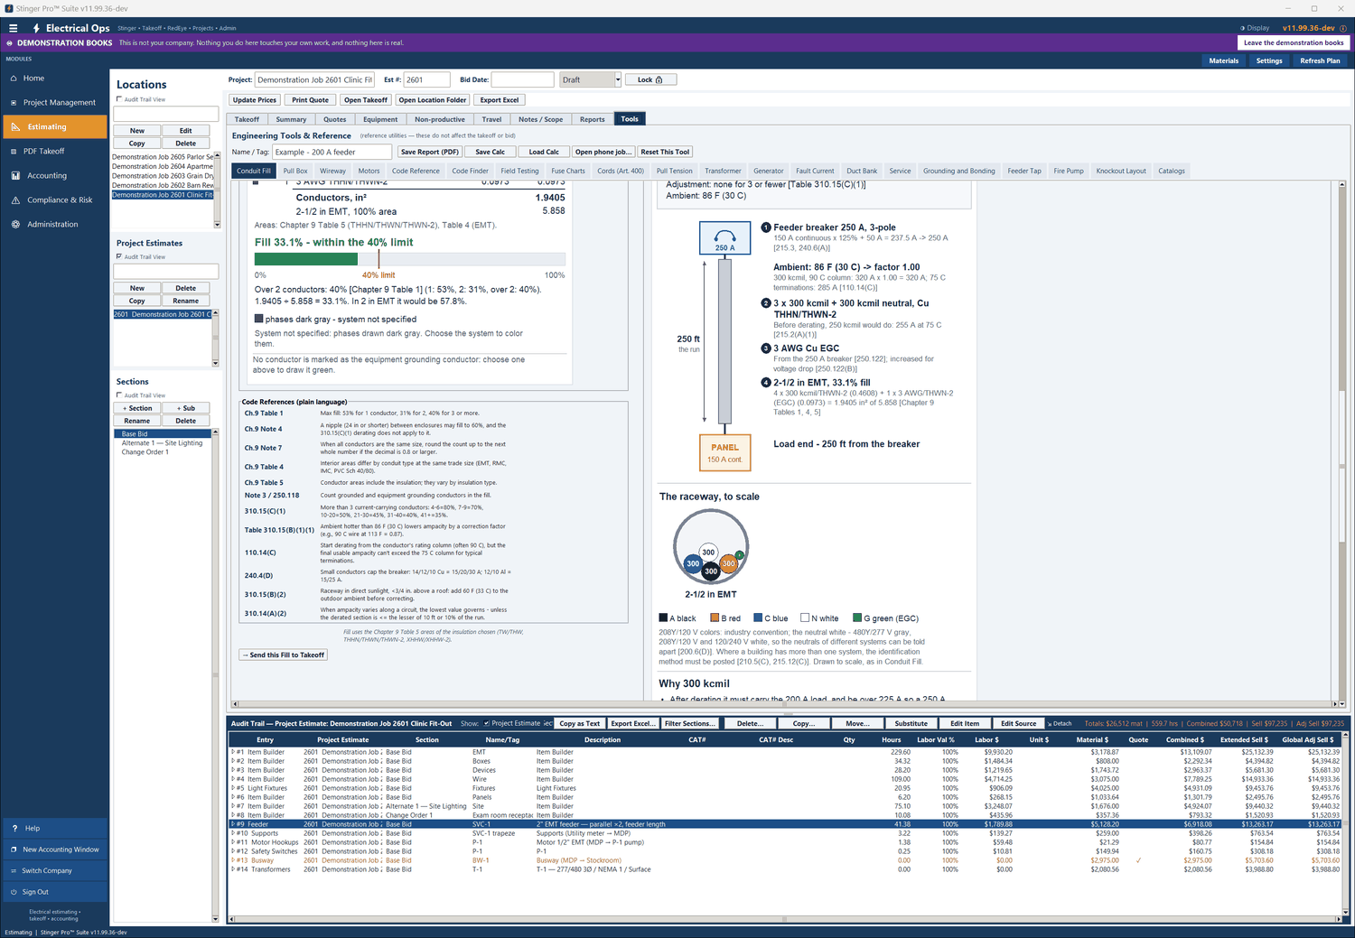Switch to the Pull Box tab
The width and height of the screenshot is (1355, 938).
pyautogui.click(x=295, y=171)
